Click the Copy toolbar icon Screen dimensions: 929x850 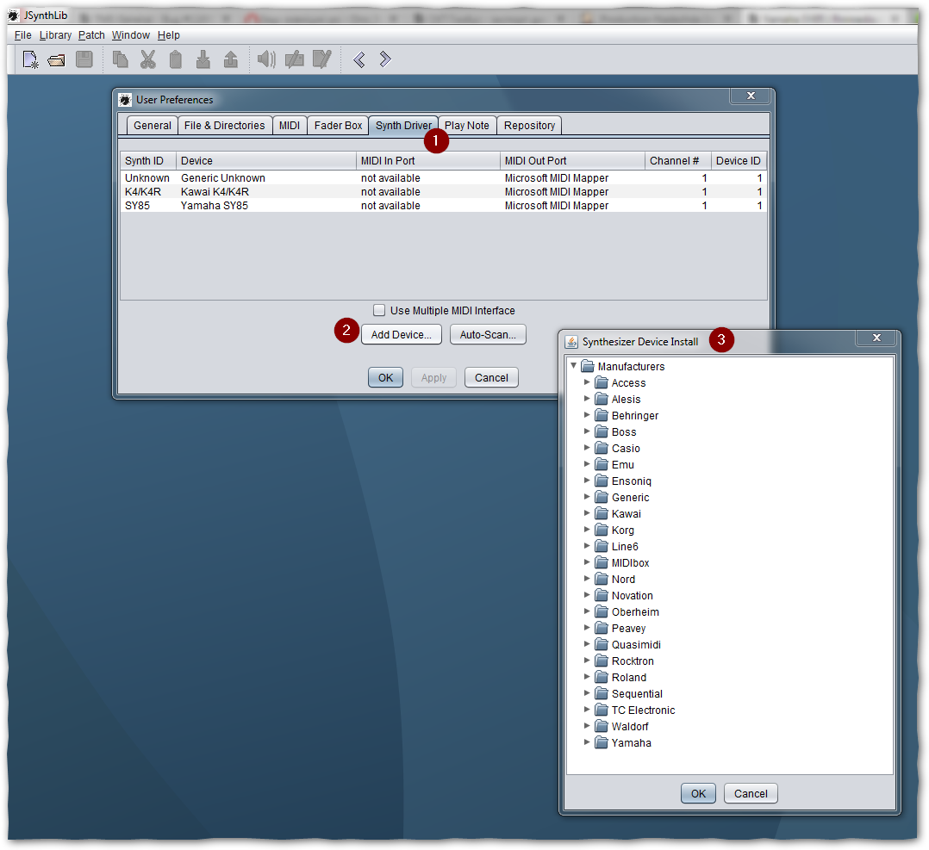pos(121,59)
